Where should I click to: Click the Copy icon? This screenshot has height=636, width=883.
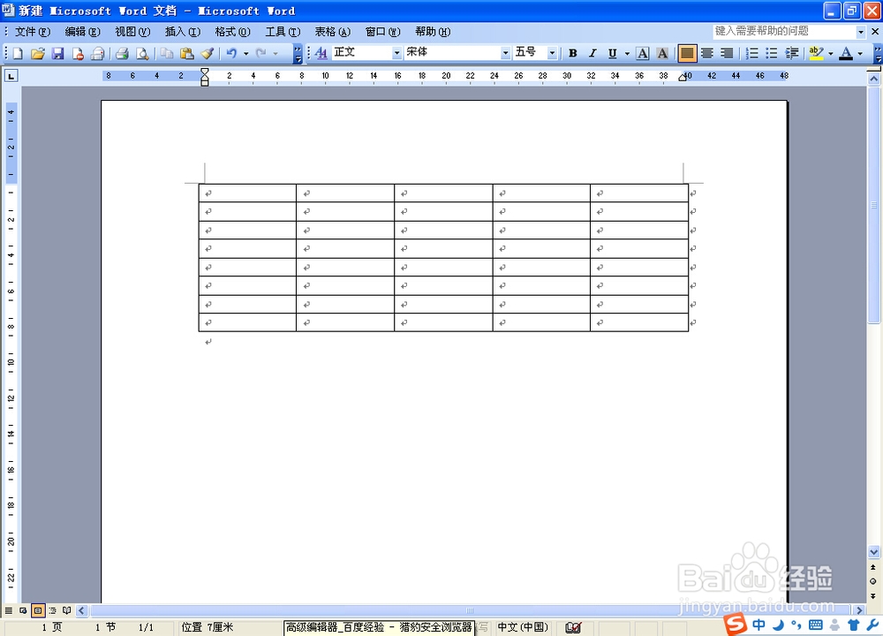pos(167,54)
